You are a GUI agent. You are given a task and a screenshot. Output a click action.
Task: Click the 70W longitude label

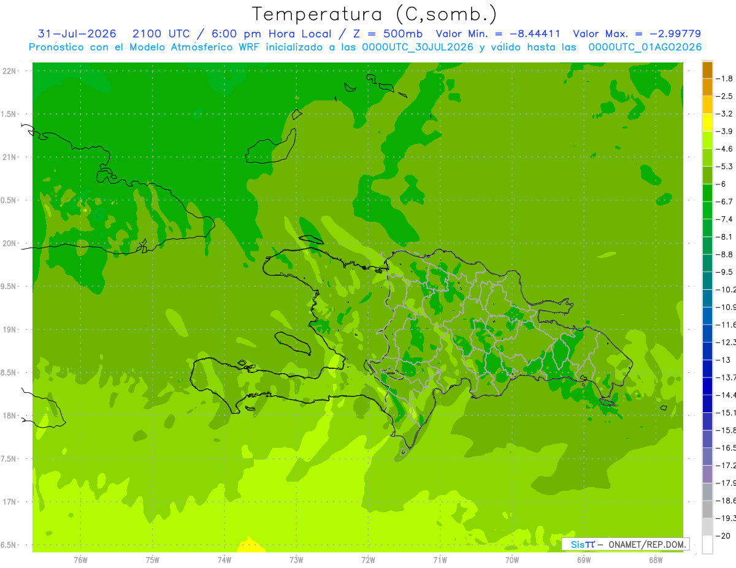[x=512, y=559]
